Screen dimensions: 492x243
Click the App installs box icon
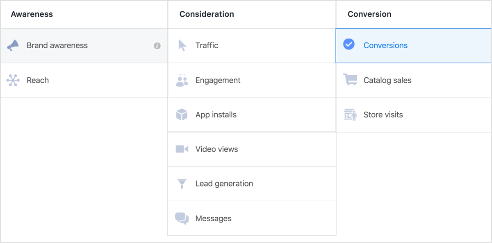coord(182,115)
